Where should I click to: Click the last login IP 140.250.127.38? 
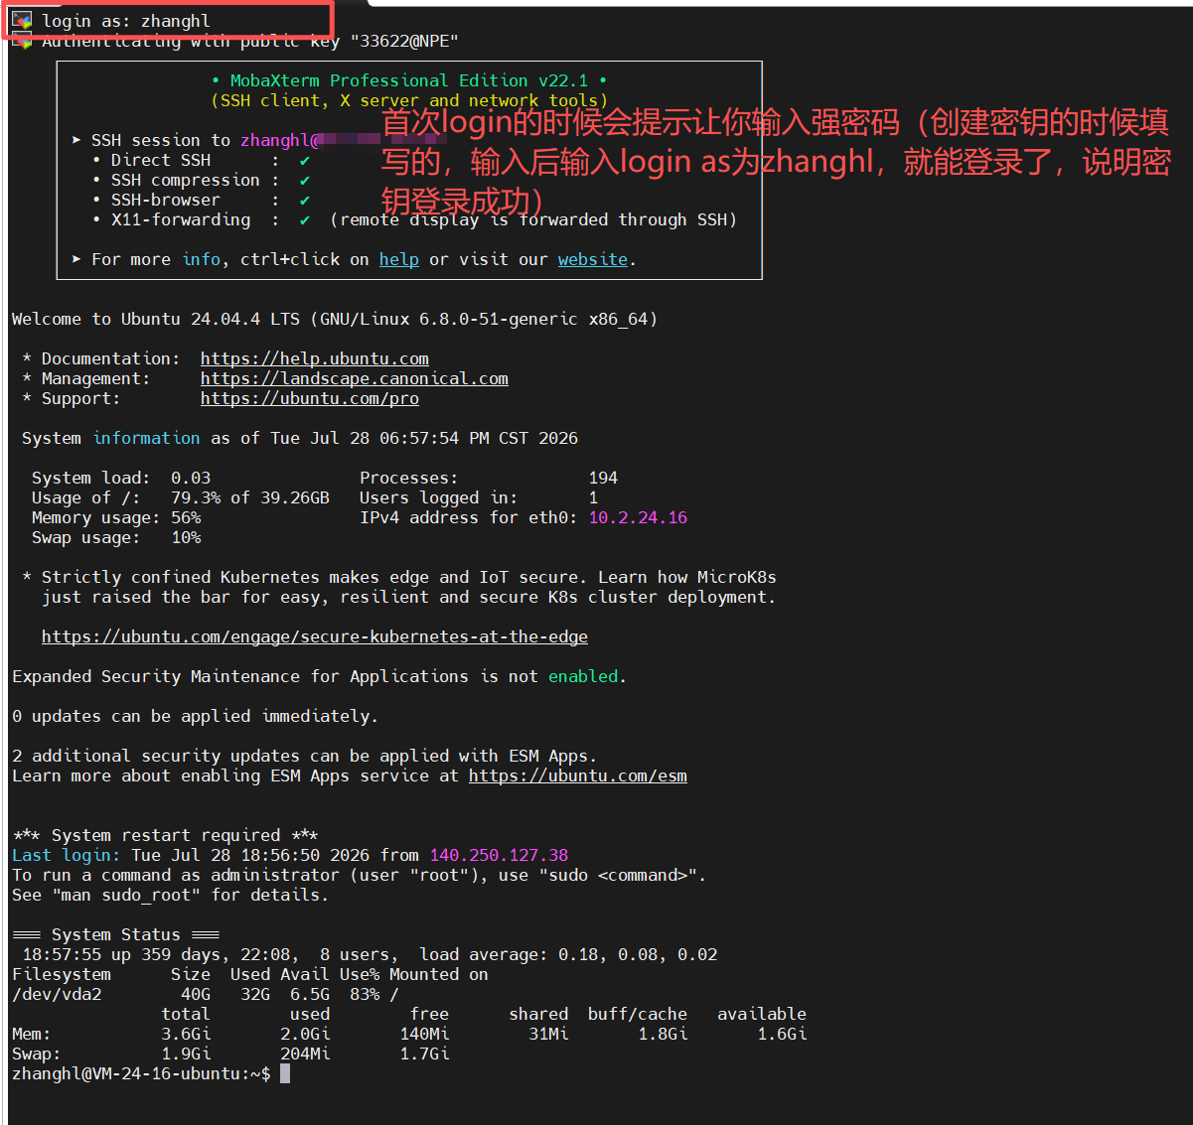[x=499, y=855]
